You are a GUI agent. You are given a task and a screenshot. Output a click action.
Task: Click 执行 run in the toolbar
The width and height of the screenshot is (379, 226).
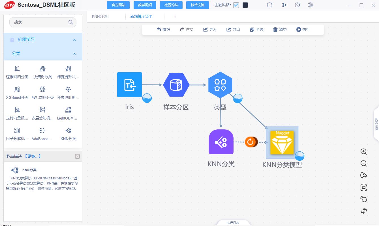[x=303, y=29]
